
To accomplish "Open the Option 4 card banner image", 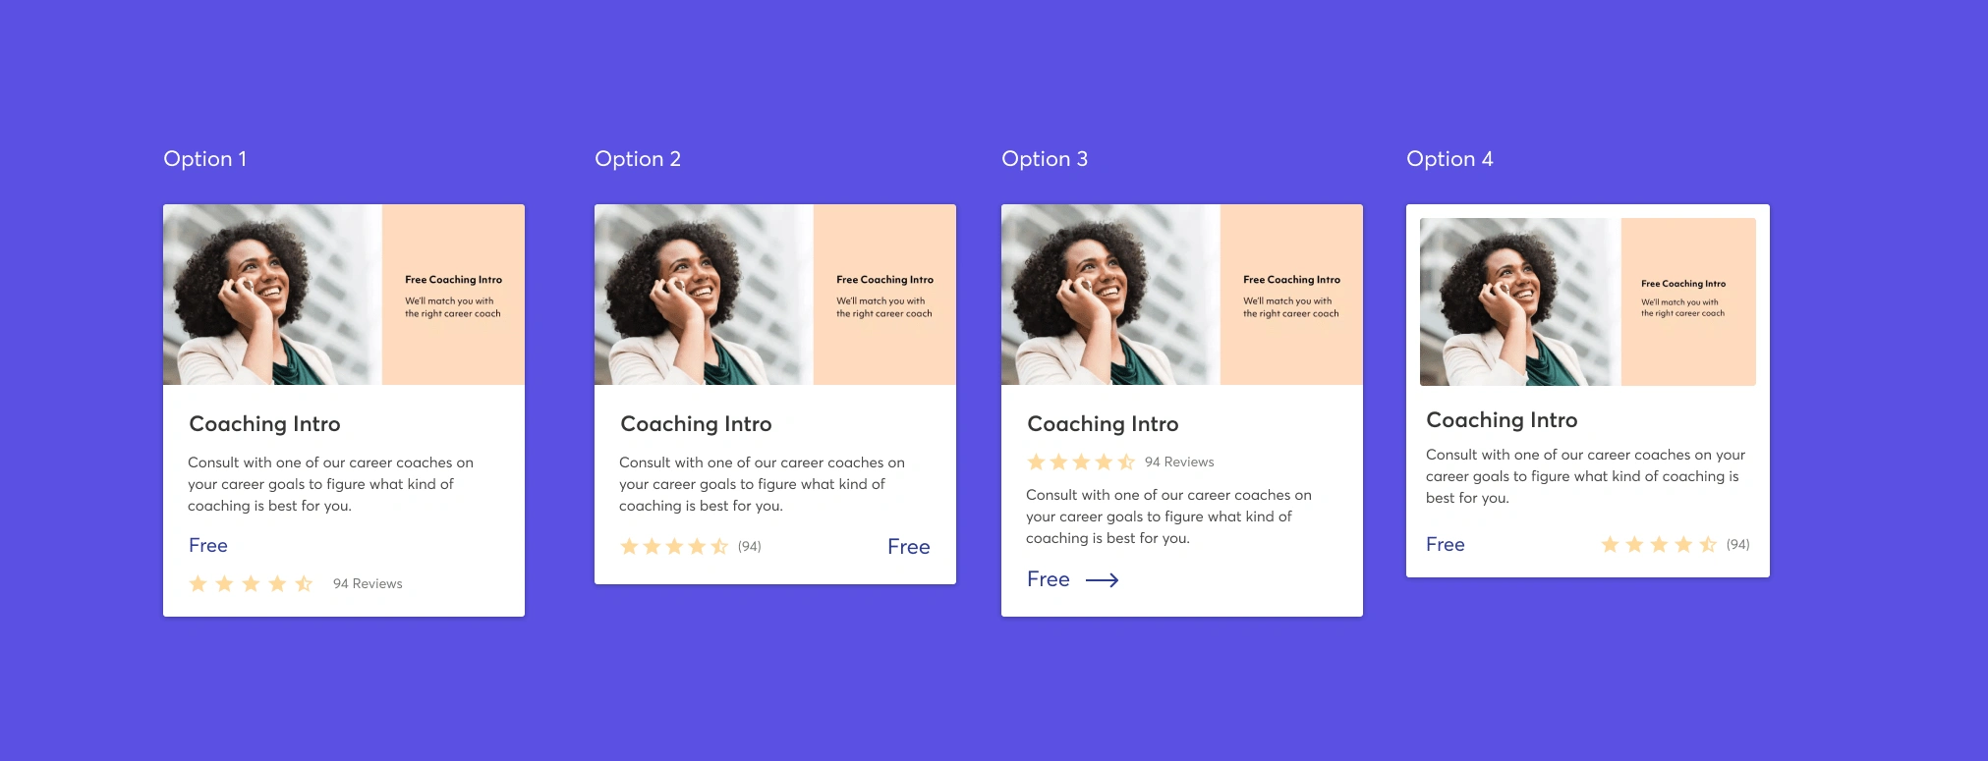I will pos(1588,301).
